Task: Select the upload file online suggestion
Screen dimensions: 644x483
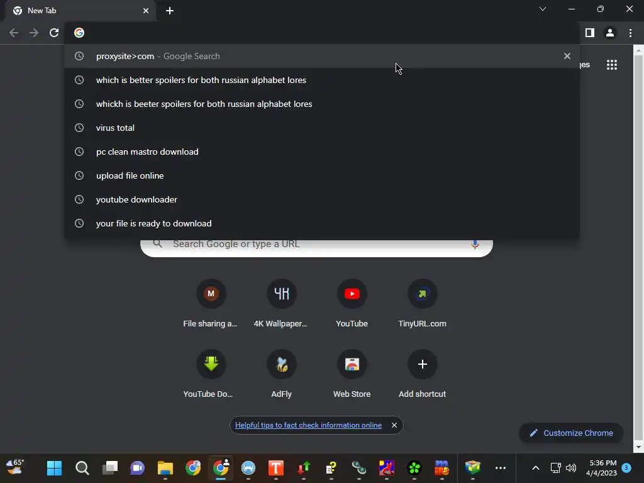Action: pyautogui.click(x=322, y=175)
